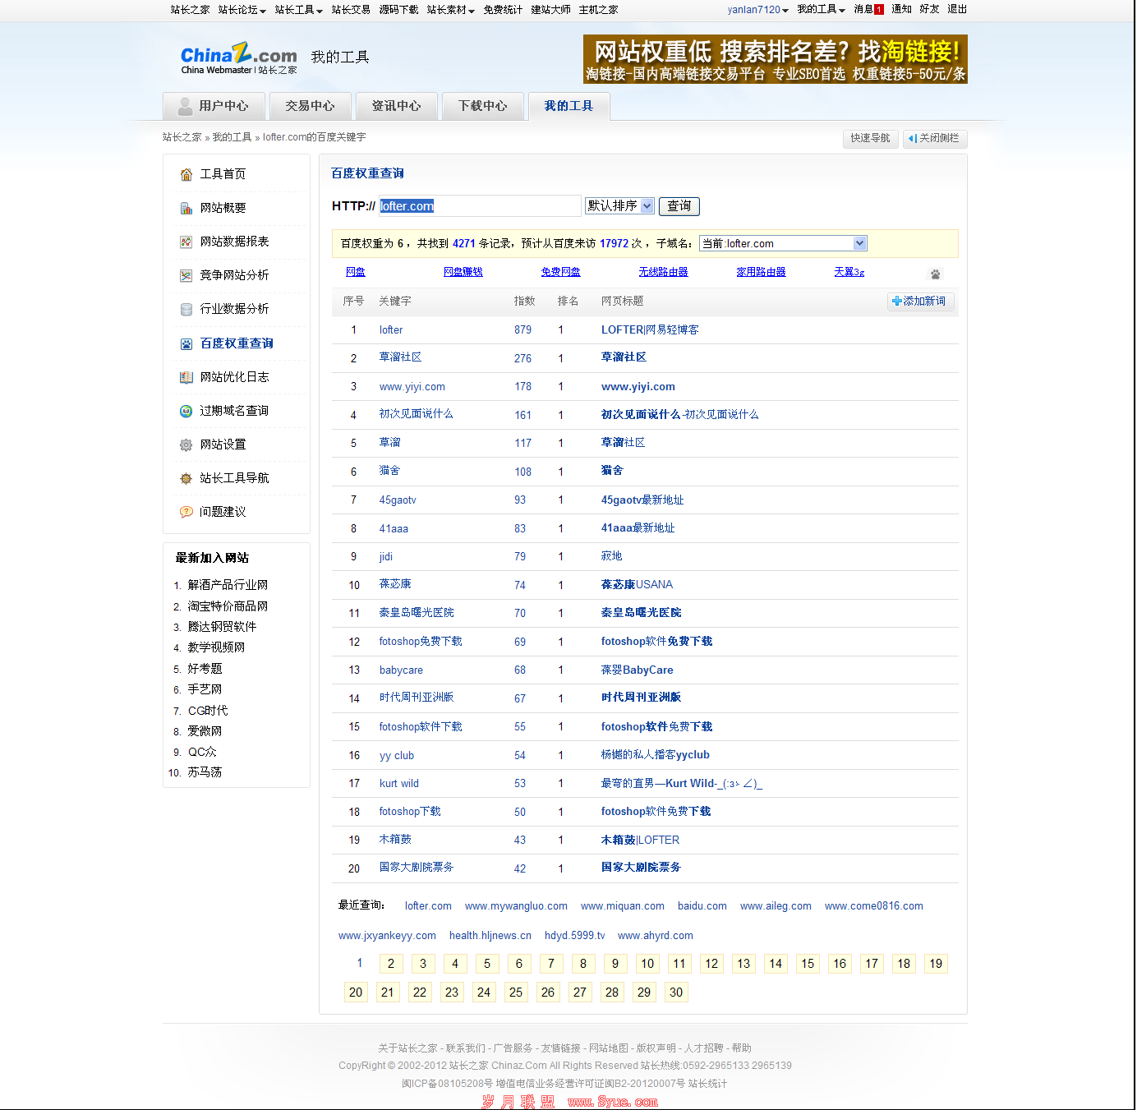This screenshot has height=1110, width=1137.
Task: Click the China Z.com logo
Action: point(238,58)
